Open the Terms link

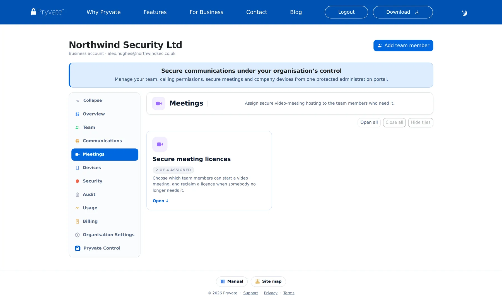tap(289, 293)
